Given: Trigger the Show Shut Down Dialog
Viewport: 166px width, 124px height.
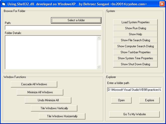Looking at the screenshot, I should [x=135, y=64].
